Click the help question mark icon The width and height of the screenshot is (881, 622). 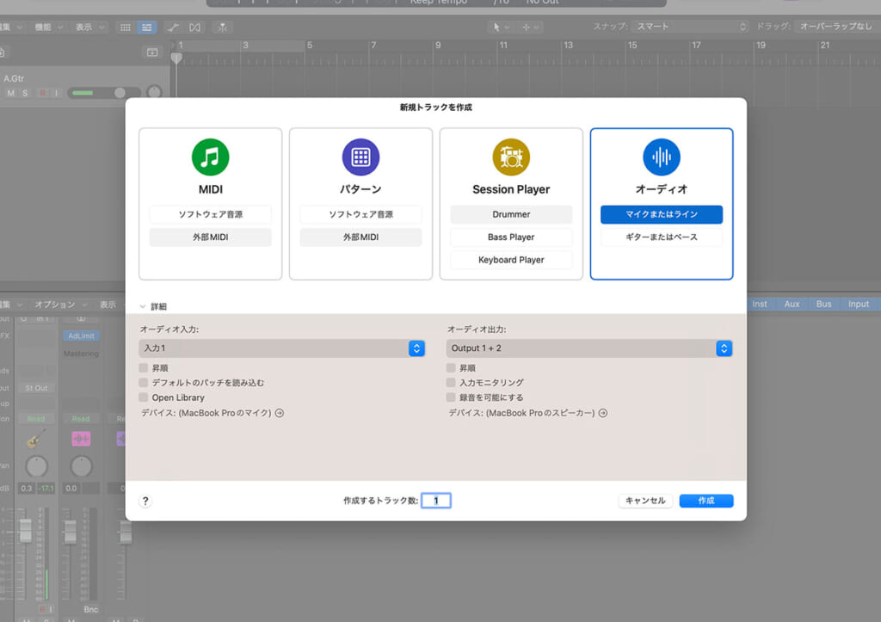[145, 500]
